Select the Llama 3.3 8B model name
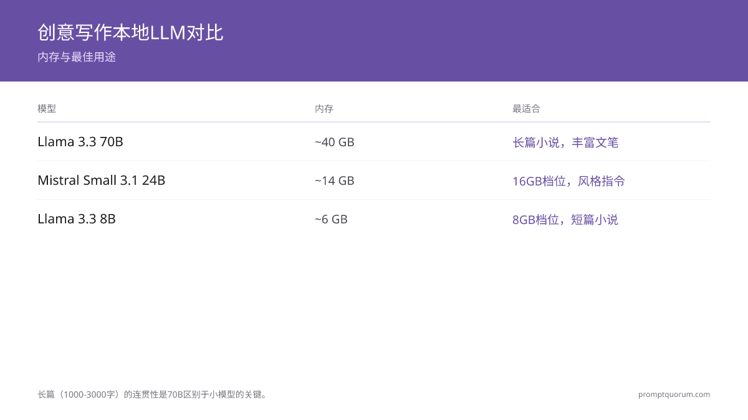This screenshot has height=420, width=748. click(x=77, y=219)
